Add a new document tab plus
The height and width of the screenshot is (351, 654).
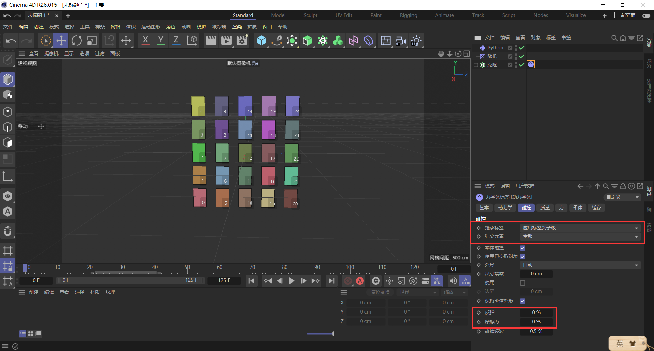tap(68, 16)
